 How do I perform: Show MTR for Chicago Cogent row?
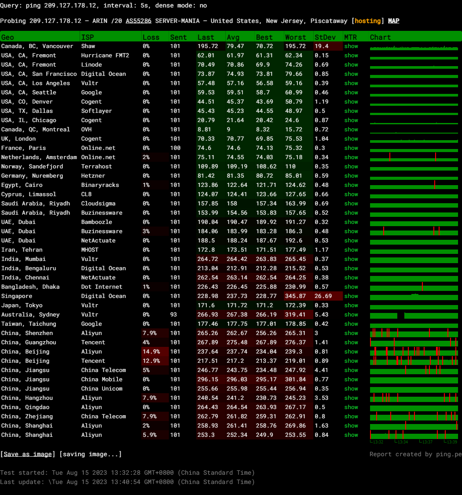coord(351,120)
